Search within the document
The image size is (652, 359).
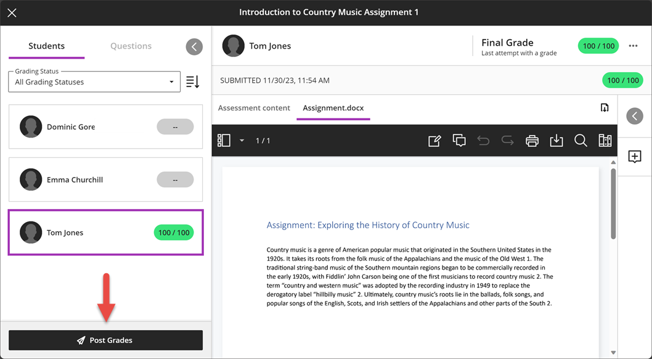point(581,141)
